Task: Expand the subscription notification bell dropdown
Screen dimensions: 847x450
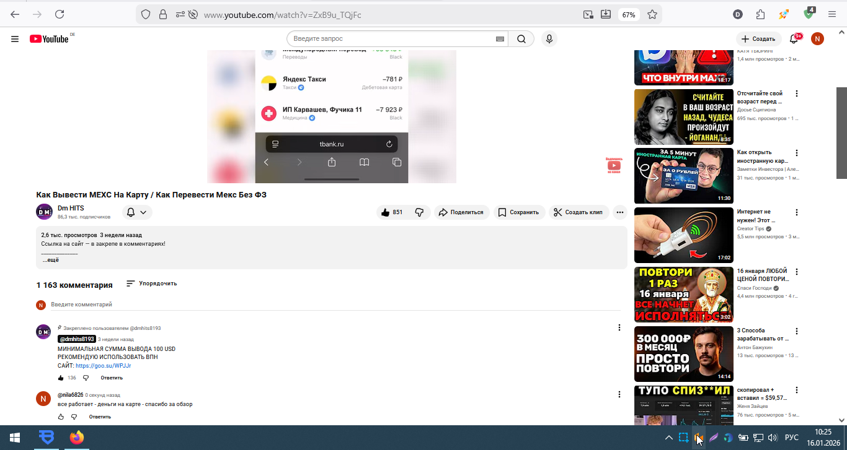Action: click(x=137, y=212)
